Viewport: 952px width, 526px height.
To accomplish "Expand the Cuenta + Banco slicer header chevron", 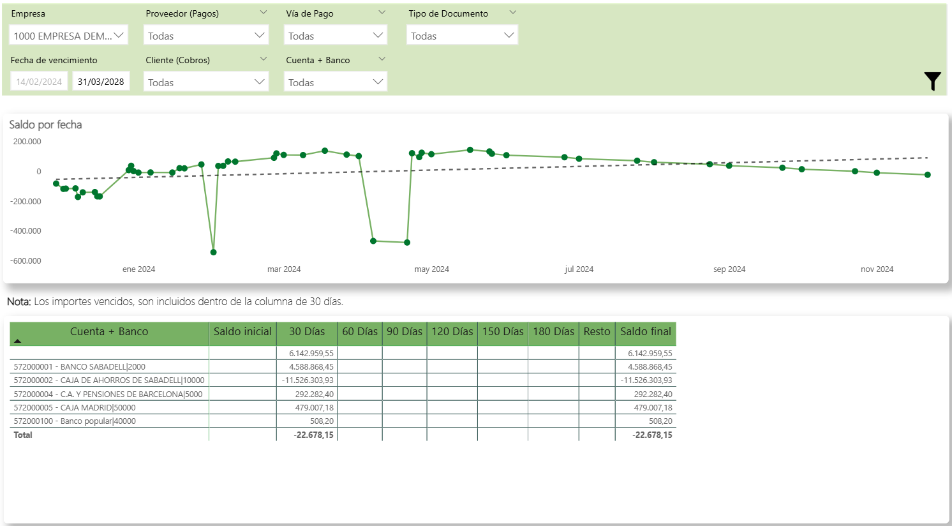I will (x=382, y=59).
